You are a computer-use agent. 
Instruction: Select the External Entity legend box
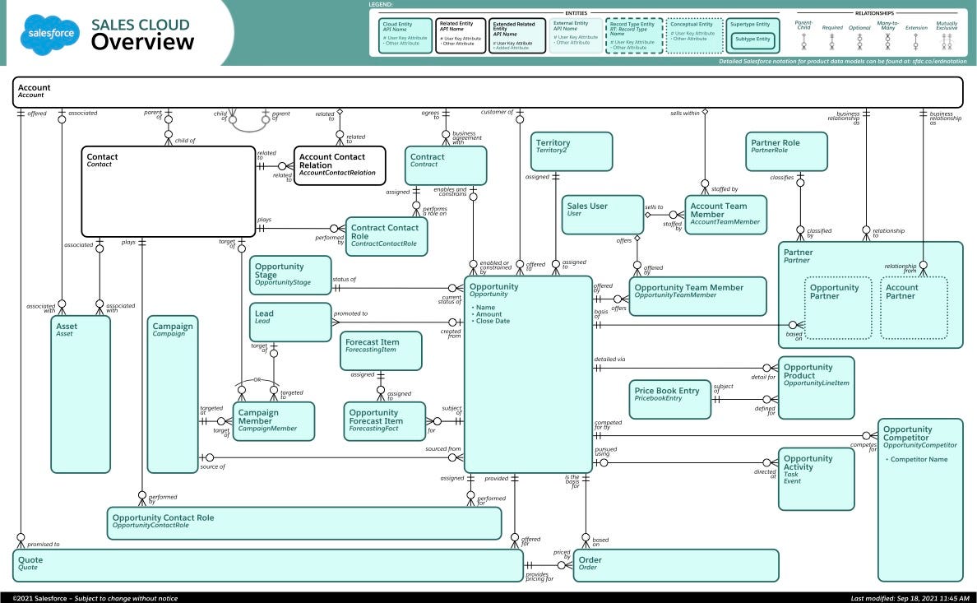tap(576, 35)
